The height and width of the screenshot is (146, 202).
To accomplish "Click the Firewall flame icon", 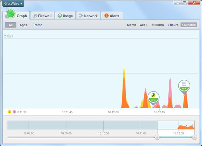I will pos(35,16).
